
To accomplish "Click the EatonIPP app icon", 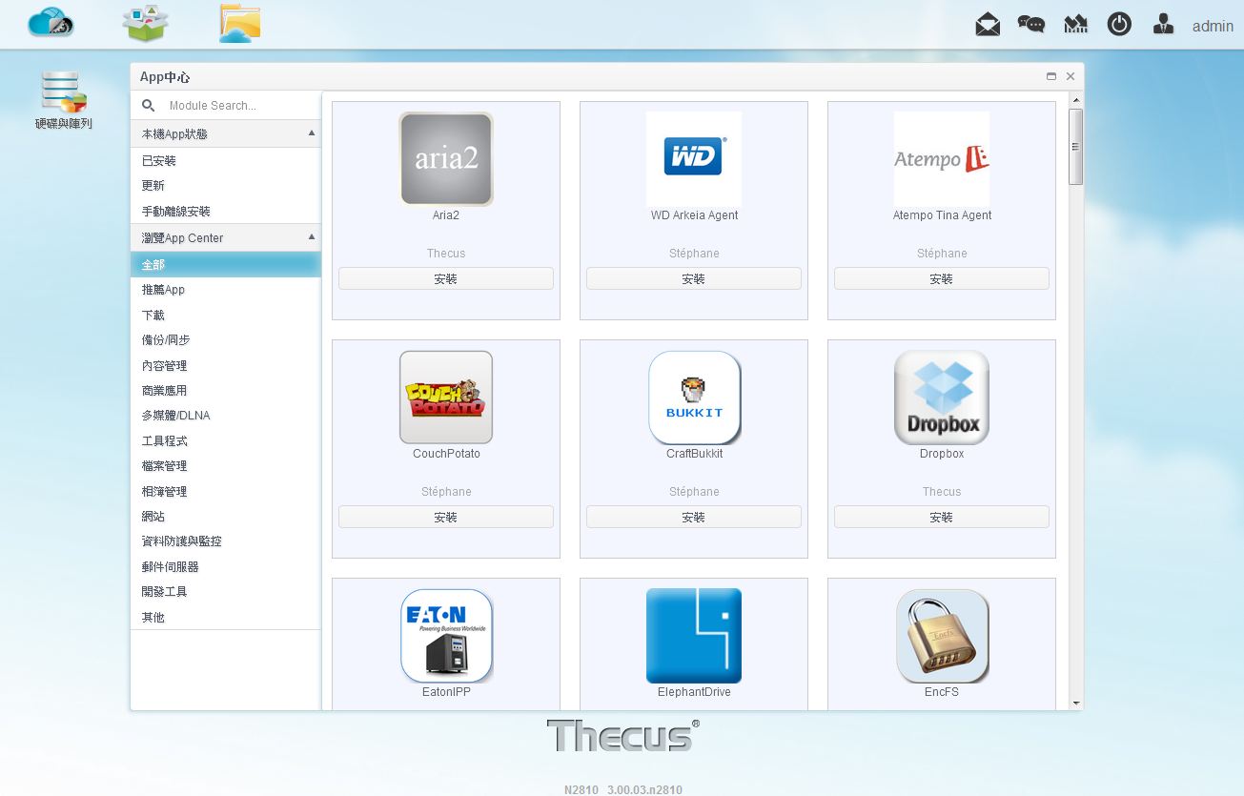I will [x=446, y=636].
